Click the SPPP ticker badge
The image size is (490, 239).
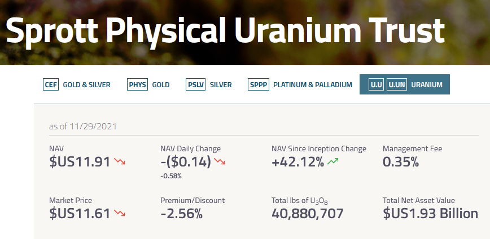tap(259, 85)
